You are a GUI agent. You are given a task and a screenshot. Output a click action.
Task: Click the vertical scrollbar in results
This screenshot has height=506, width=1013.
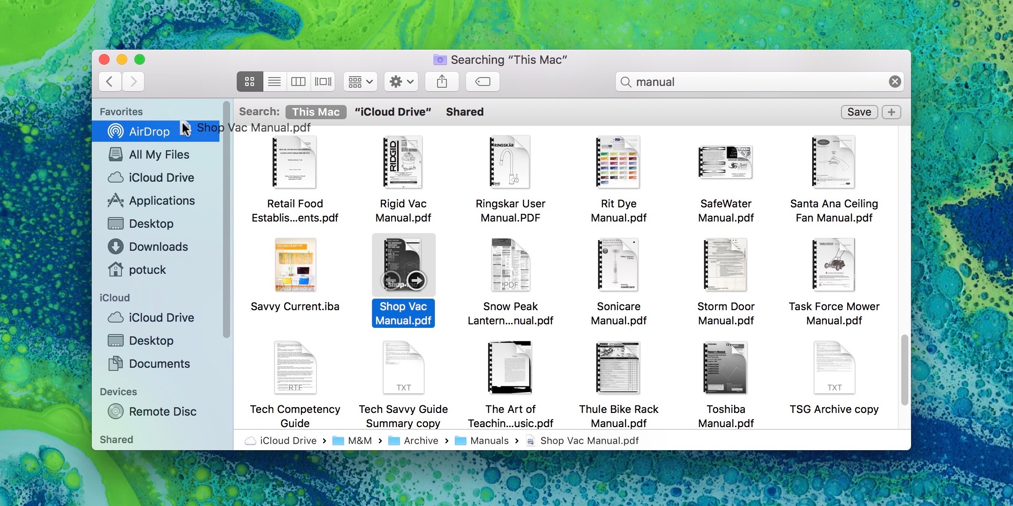tap(904, 370)
